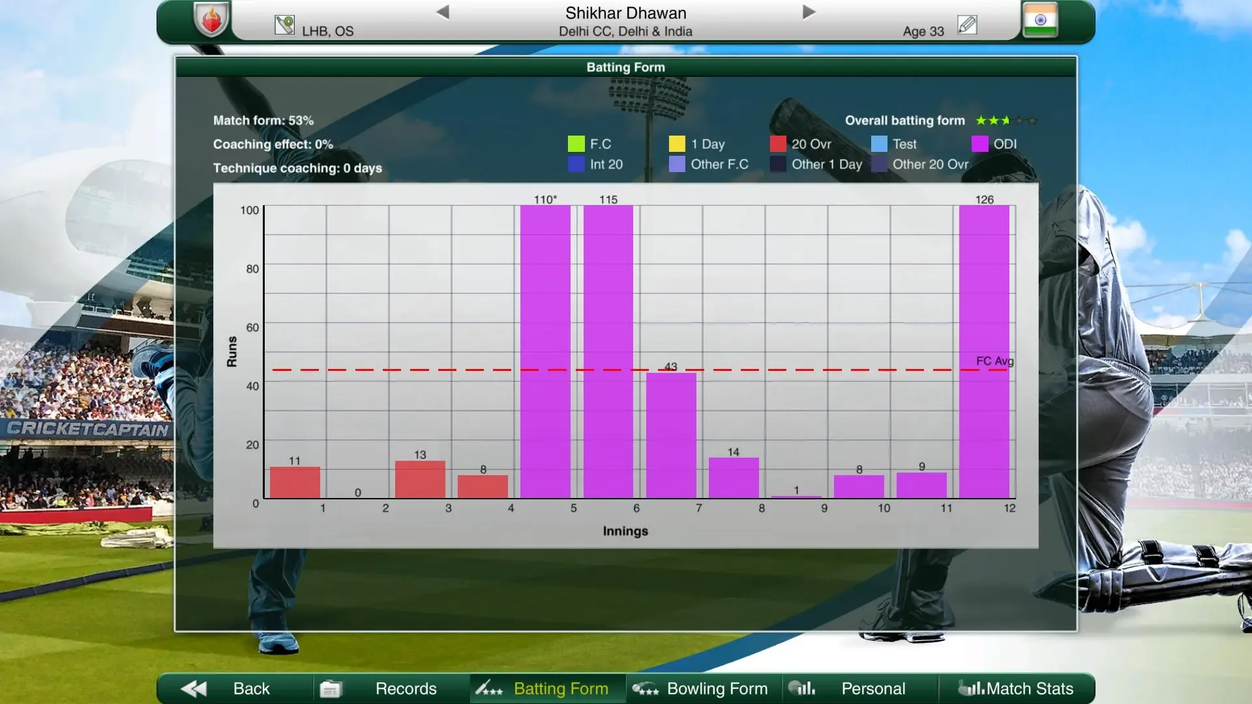Click the Records folder icon
Image resolution: width=1252 pixels, height=704 pixels.
[x=330, y=688]
